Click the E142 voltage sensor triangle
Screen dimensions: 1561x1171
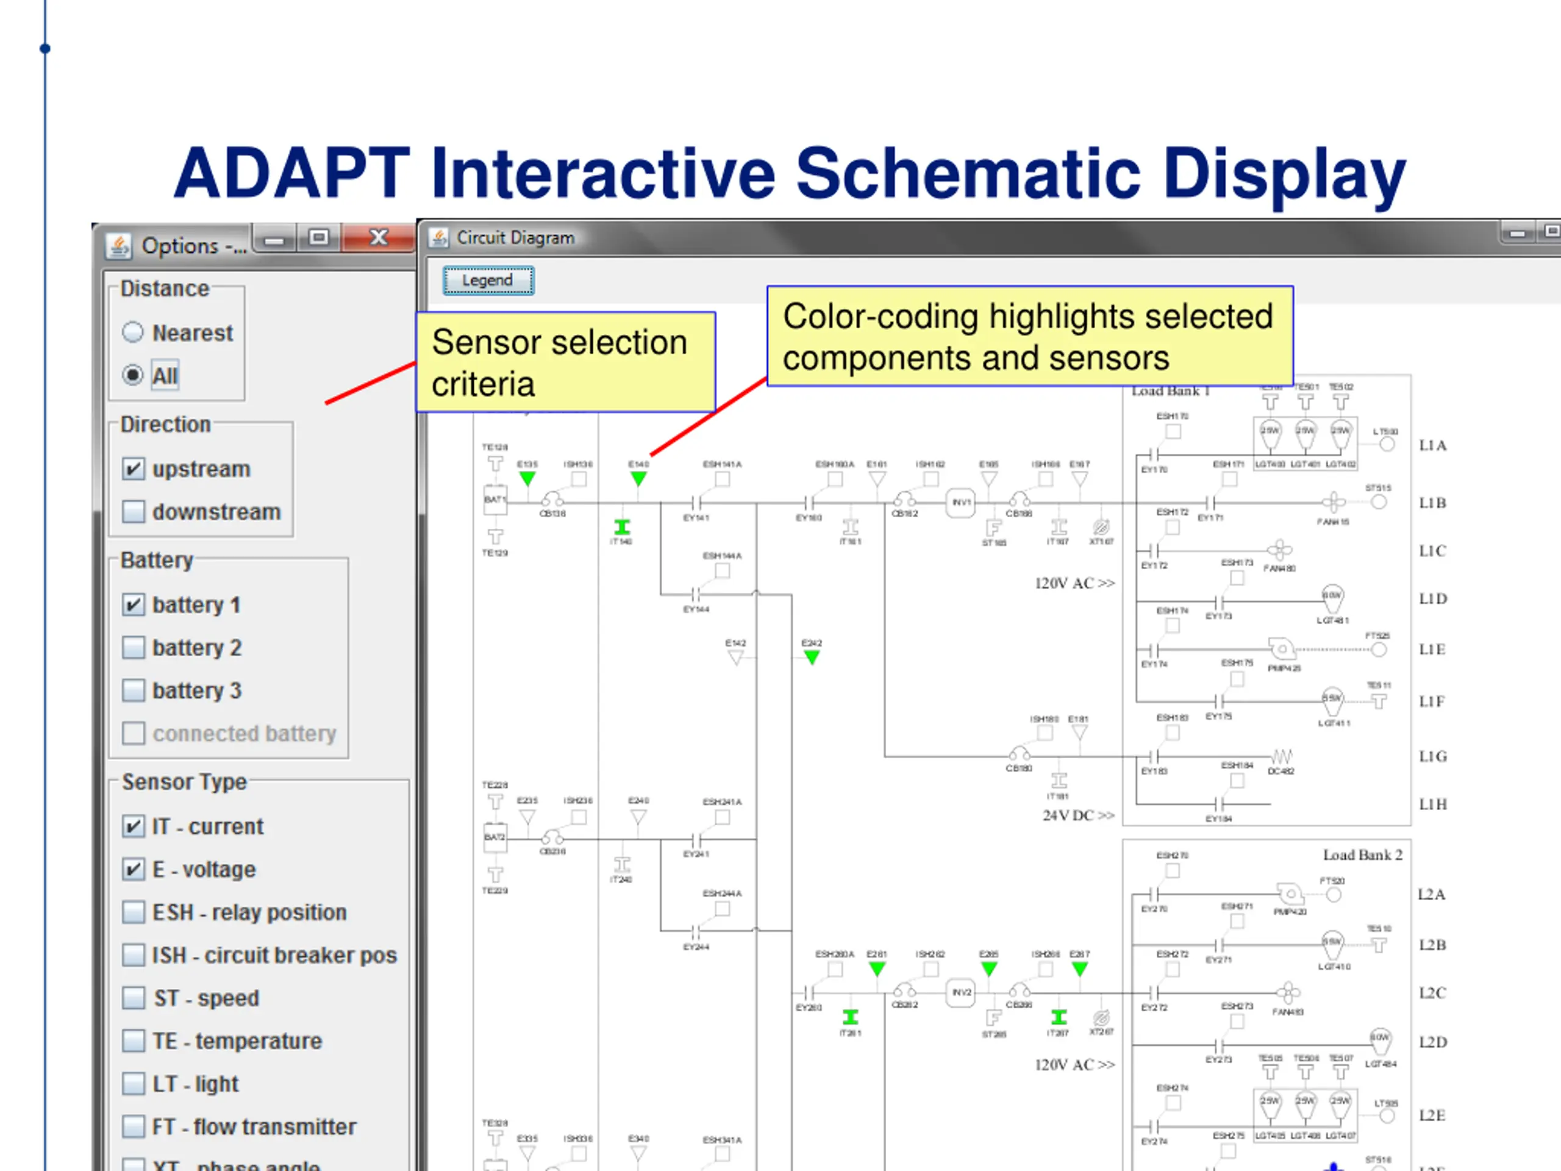[x=735, y=657]
